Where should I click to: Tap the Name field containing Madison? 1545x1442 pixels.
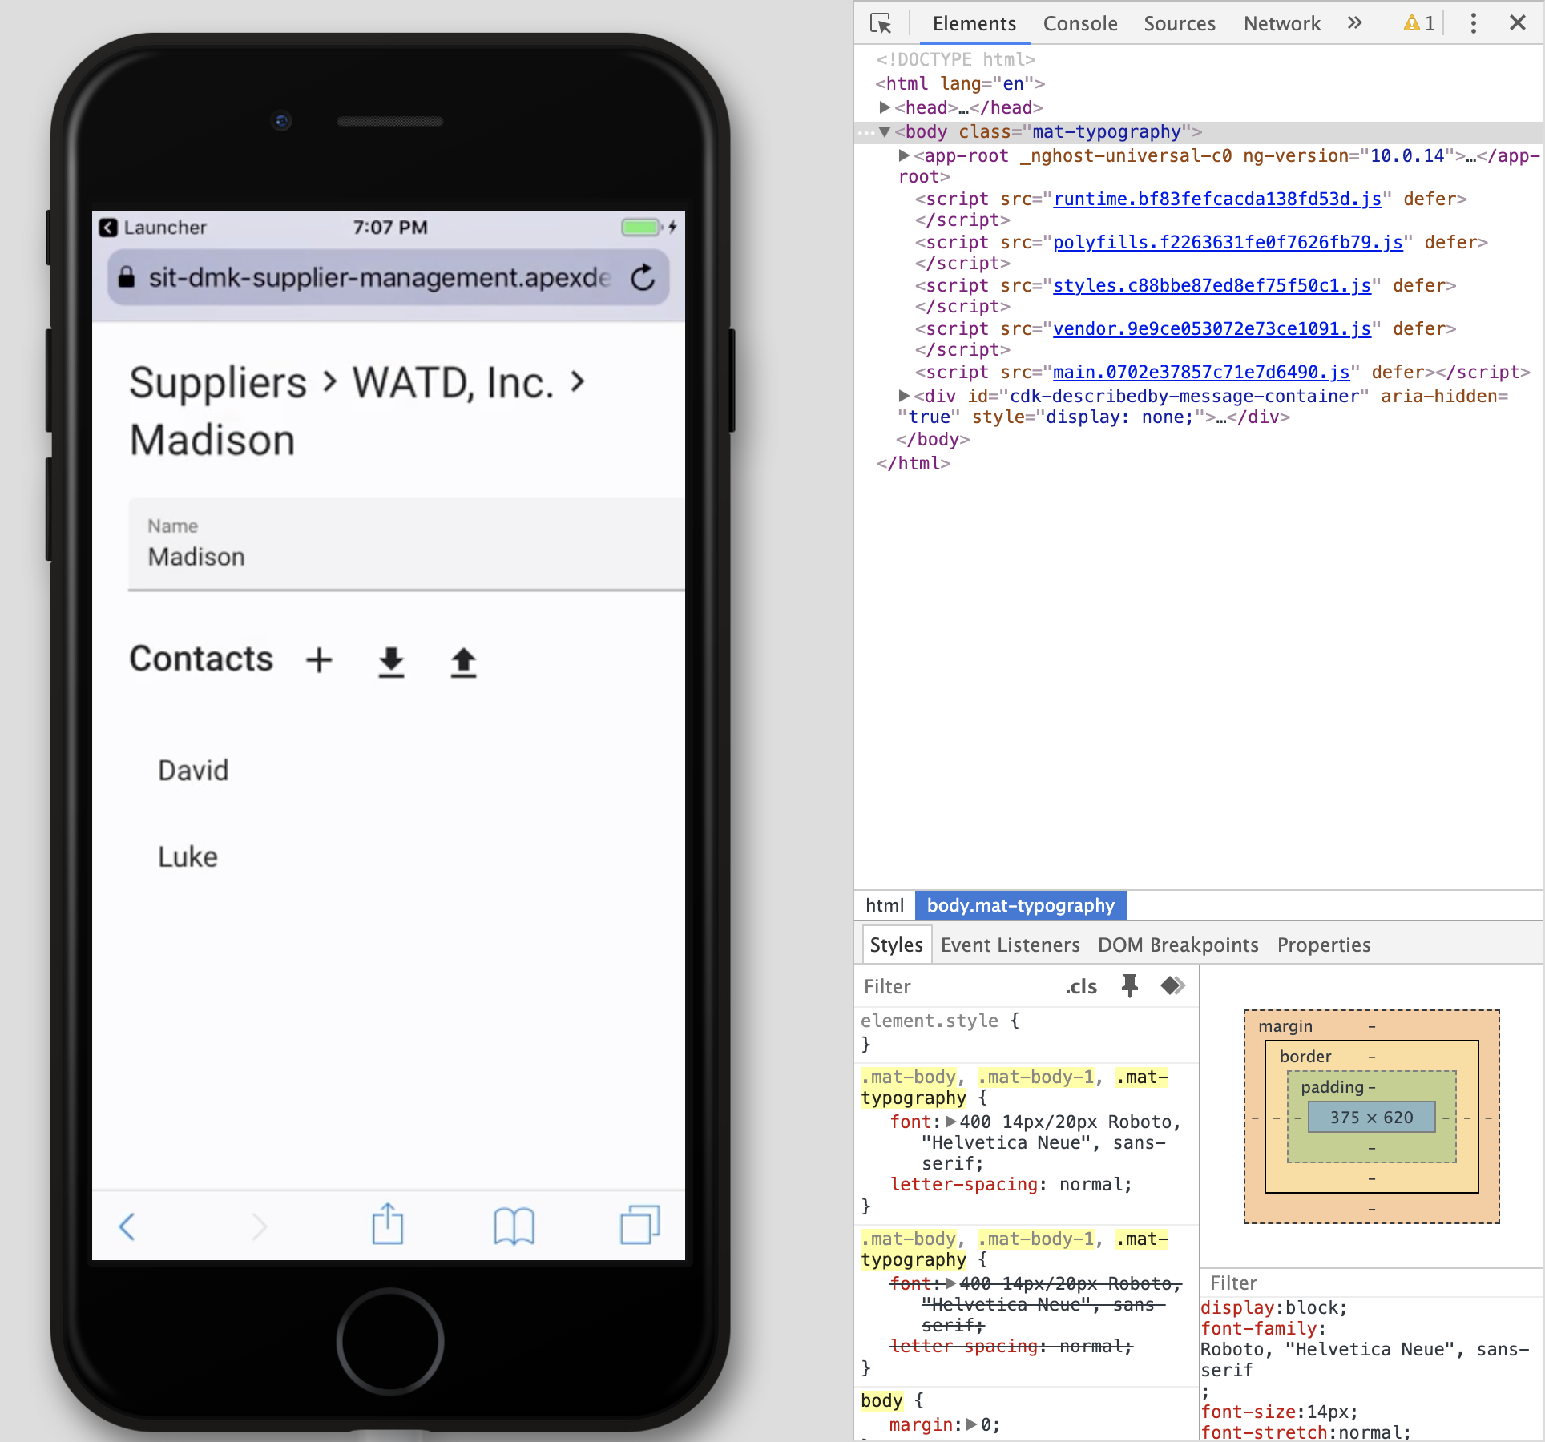coord(406,545)
